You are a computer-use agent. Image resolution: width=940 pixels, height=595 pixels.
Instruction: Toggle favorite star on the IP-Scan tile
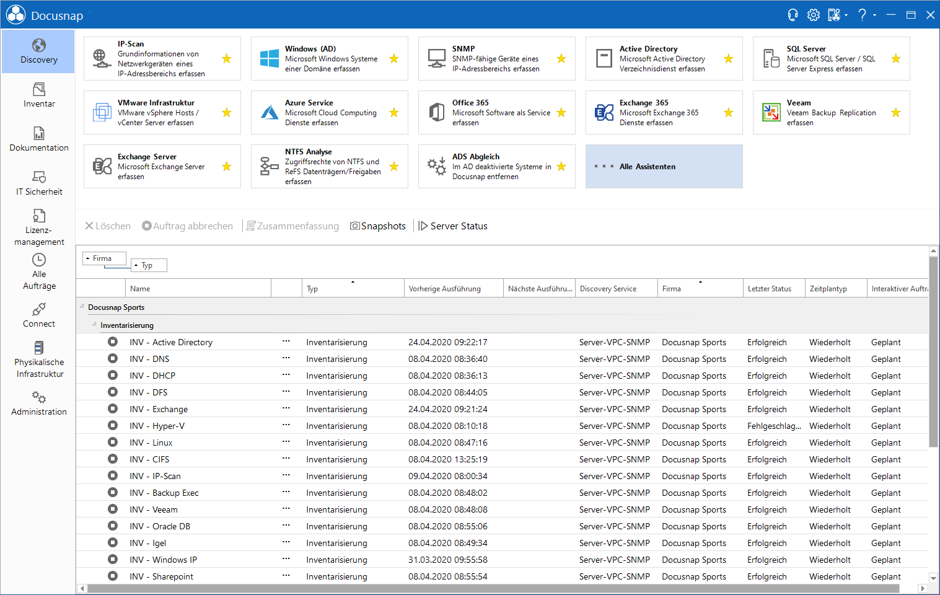coord(227,59)
